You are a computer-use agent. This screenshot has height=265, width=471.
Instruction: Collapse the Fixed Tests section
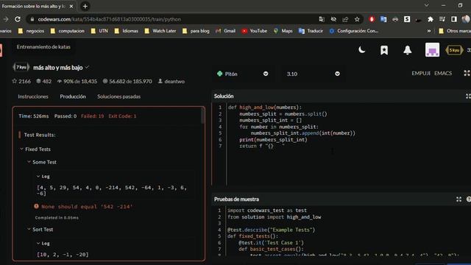(21, 149)
